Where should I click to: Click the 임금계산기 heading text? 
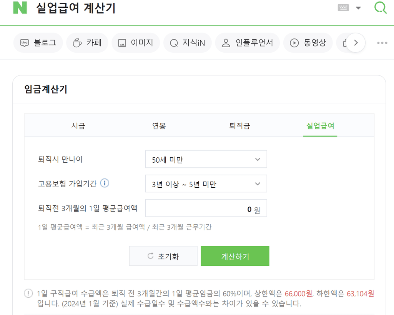point(46,89)
